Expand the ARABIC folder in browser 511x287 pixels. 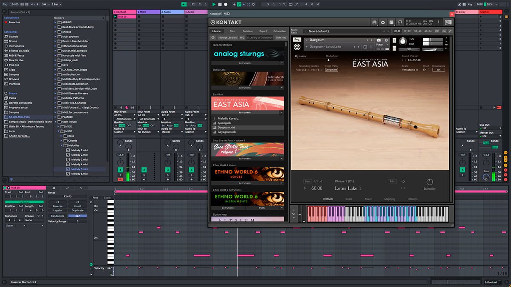click(x=55, y=22)
